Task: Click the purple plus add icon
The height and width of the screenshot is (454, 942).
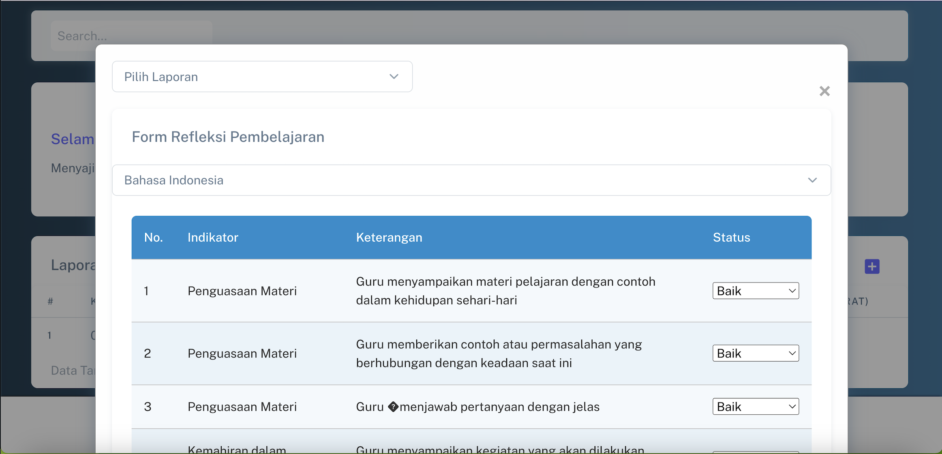Action: coord(871,266)
